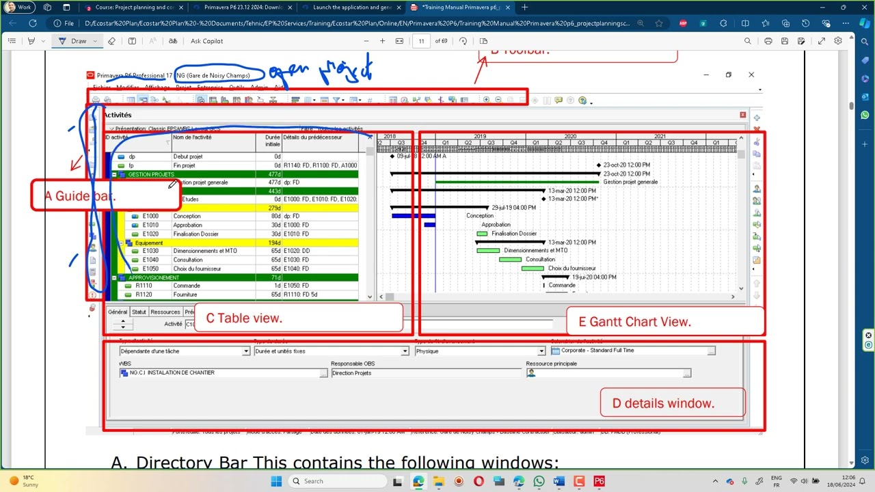Open a new browser tab
The width and height of the screenshot is (875, 492).
click(524, 8)
